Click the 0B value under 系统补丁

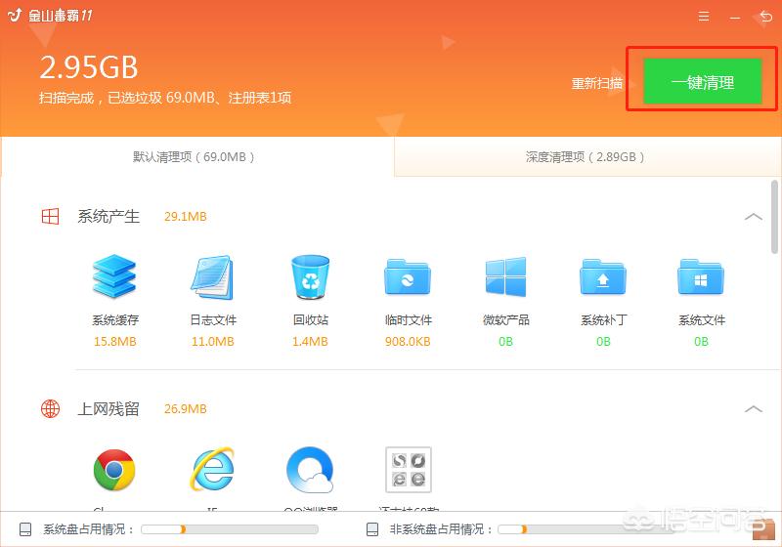tap(603, 342)
